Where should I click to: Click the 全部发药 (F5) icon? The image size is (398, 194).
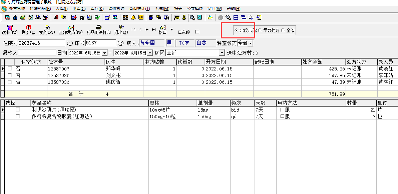(x=71, y=28)
